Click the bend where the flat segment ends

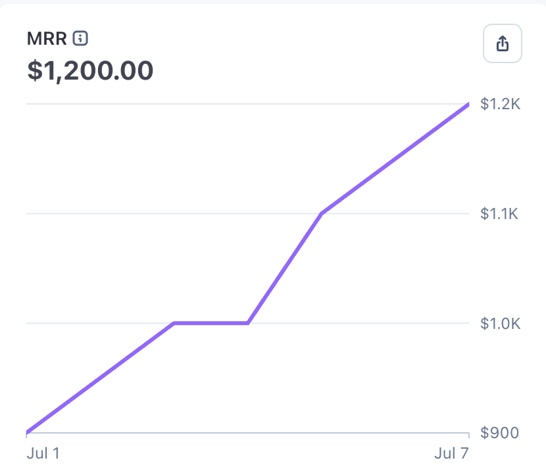pos(248,323)
